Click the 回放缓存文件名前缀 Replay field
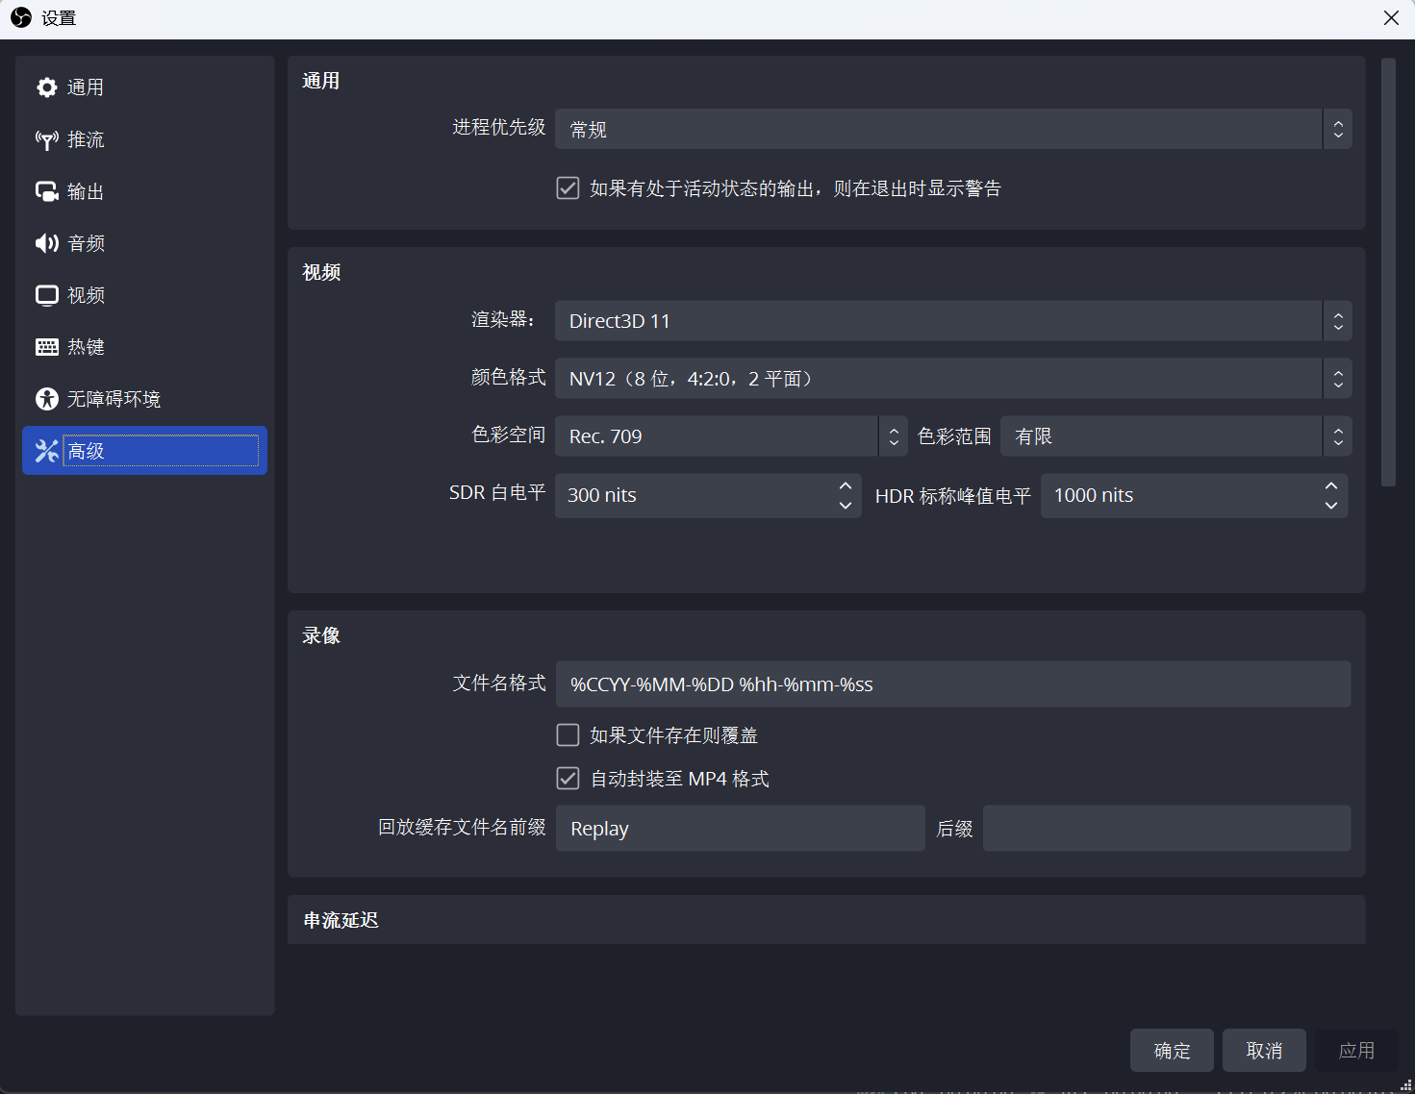 741,829
